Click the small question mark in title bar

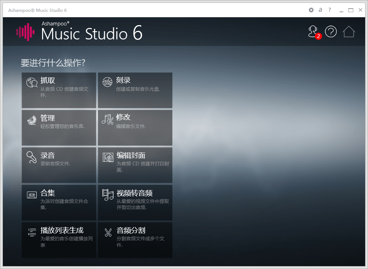[330, 10]
